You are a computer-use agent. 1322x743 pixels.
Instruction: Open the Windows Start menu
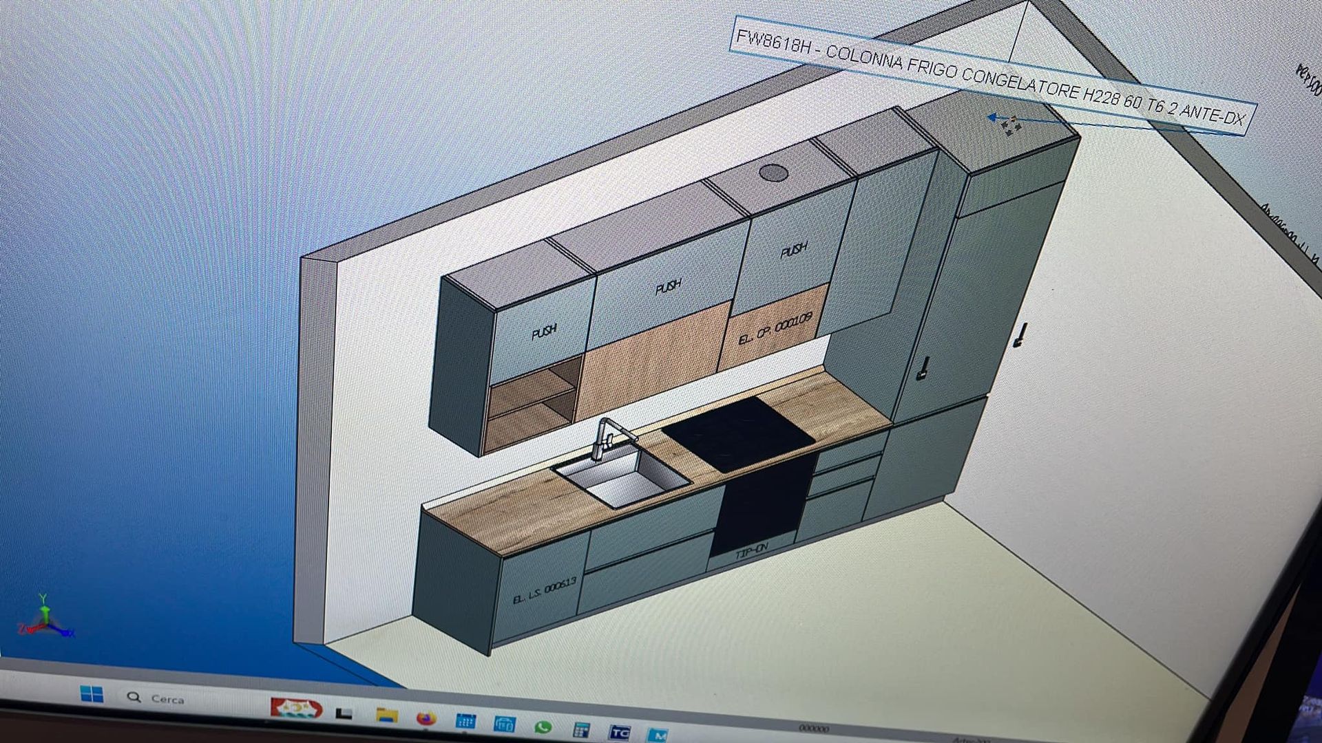click(92, 693)
